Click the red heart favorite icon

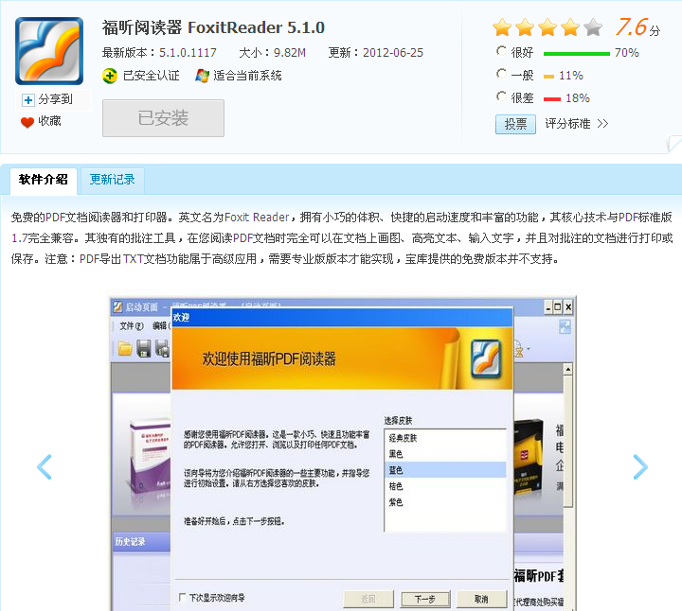tap(27, 121)
